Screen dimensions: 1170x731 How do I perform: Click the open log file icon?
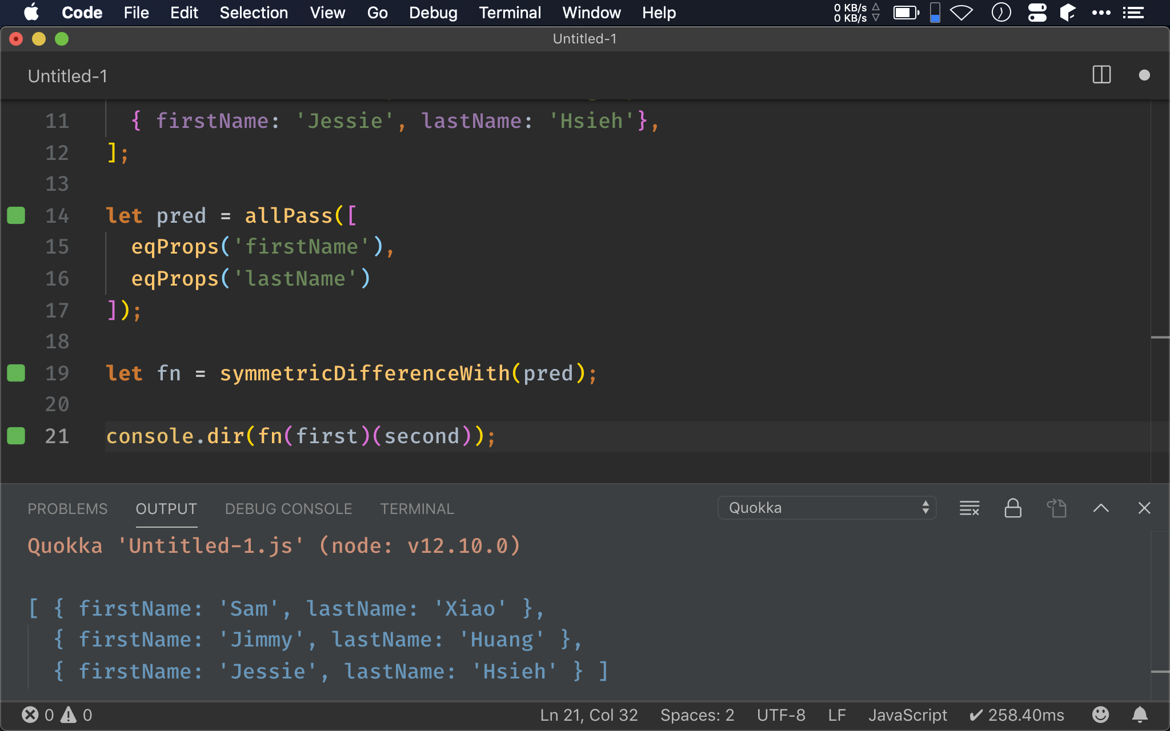(x=1057, y=508)
